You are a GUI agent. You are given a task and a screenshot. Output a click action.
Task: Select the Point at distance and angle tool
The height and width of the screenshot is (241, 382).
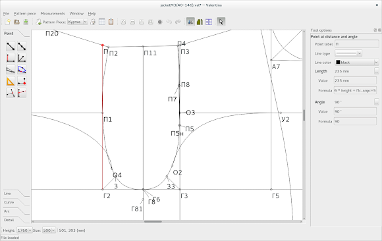(x=11, y=46)
